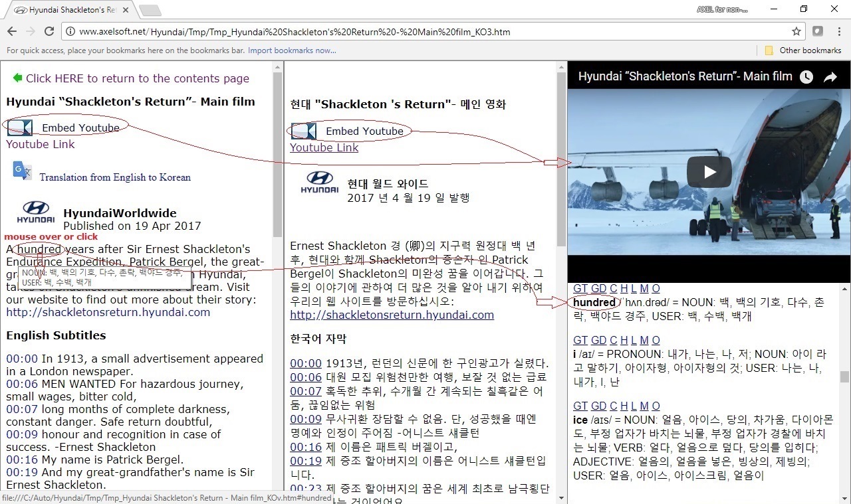Click the Watch later clock icon

806,77
